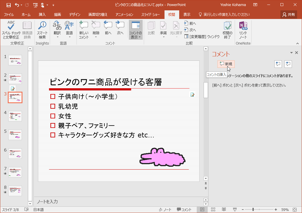
Task: Open the Insert (挿入) ribbon tab
Action: (x=42, y=14)
